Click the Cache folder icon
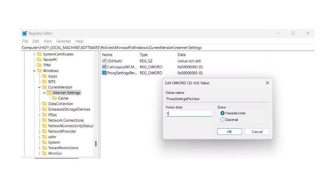 point(54,98)
